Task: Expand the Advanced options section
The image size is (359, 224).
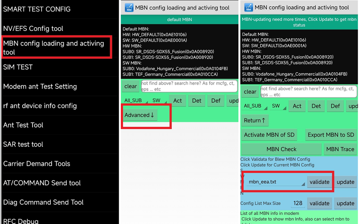Action: [x=139, y=115]
